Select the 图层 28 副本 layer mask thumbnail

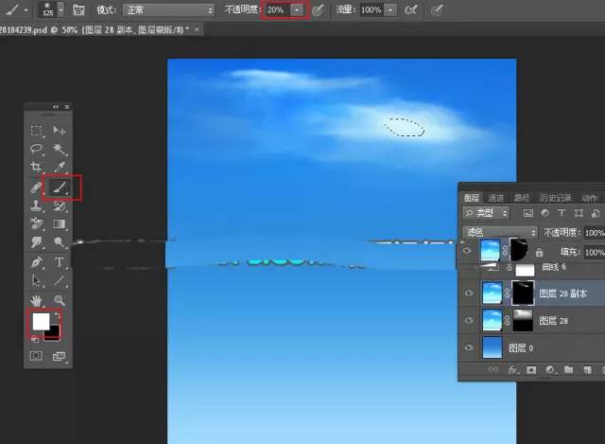tap(521, 294)
